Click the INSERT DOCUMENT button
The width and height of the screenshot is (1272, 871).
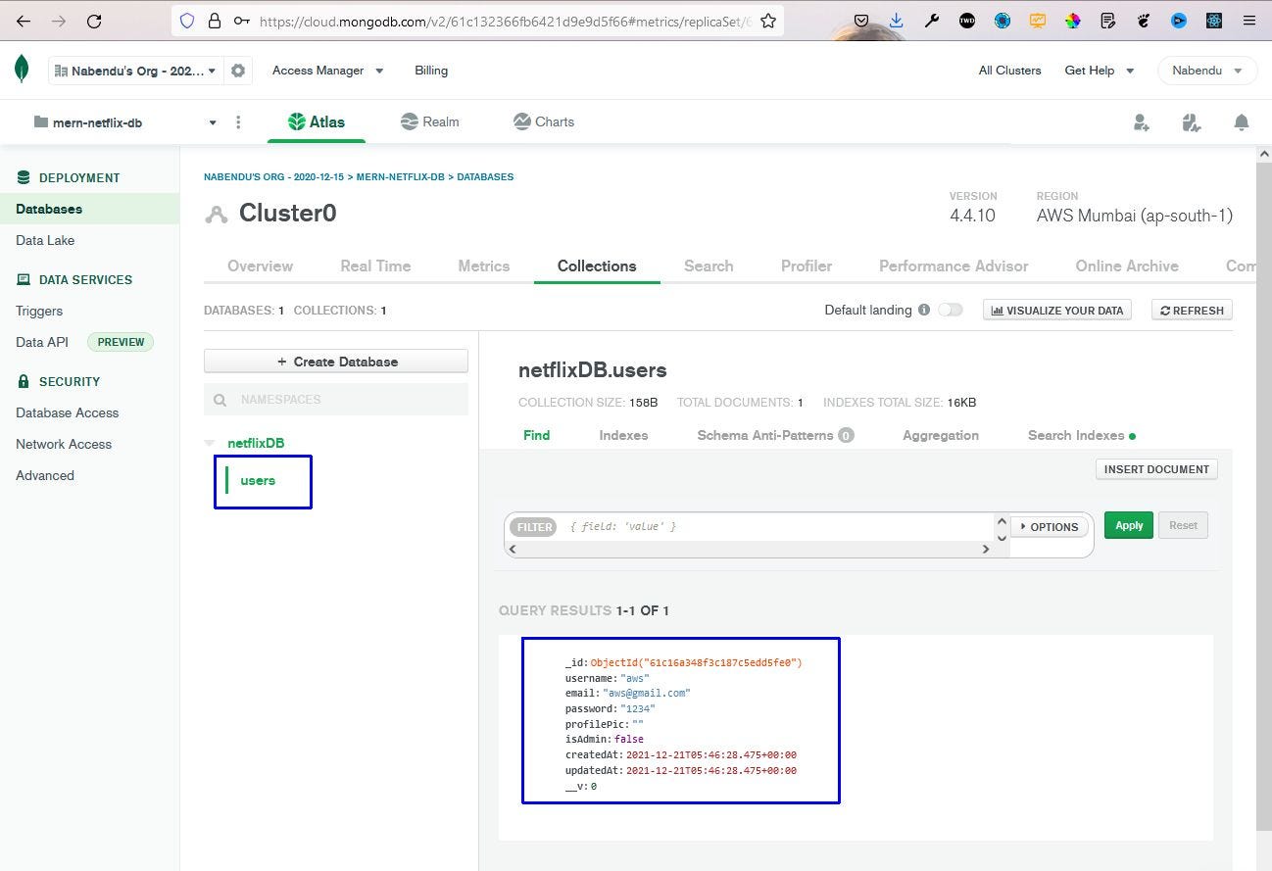[x=1156, y=469]
